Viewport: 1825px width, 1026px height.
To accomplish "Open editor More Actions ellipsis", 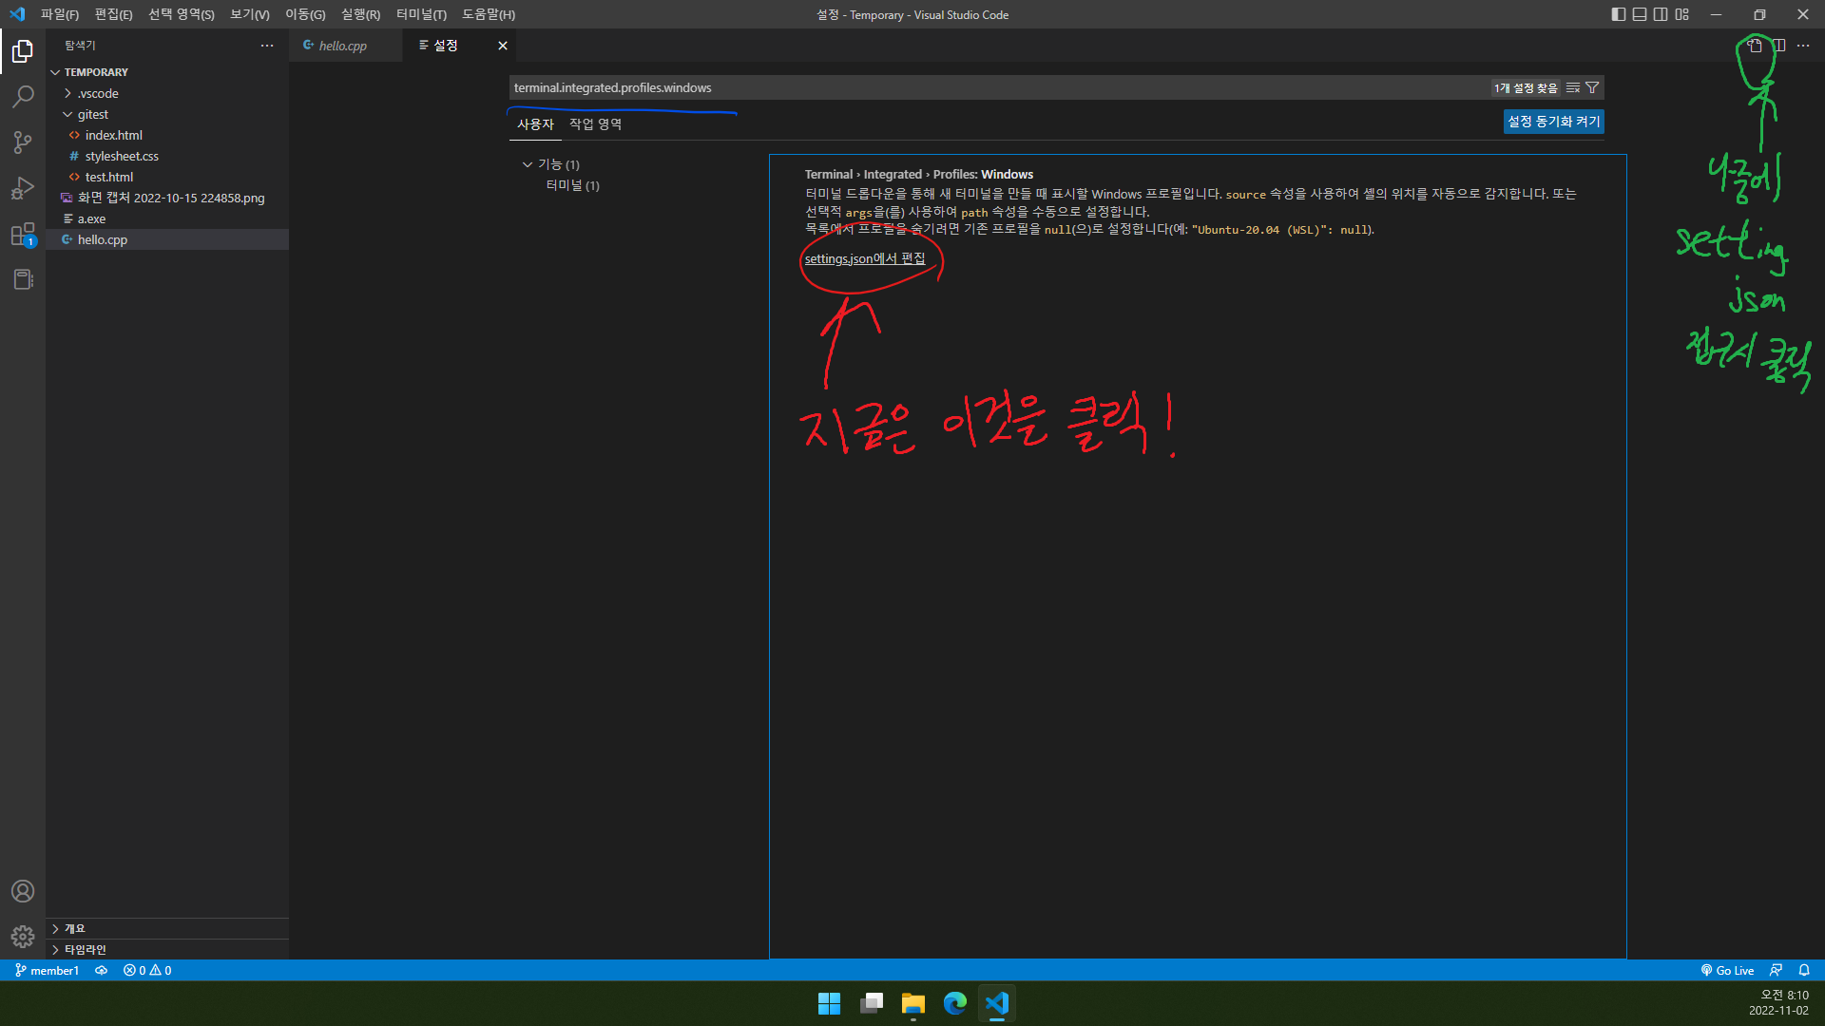I will [x=1803, y=46].
